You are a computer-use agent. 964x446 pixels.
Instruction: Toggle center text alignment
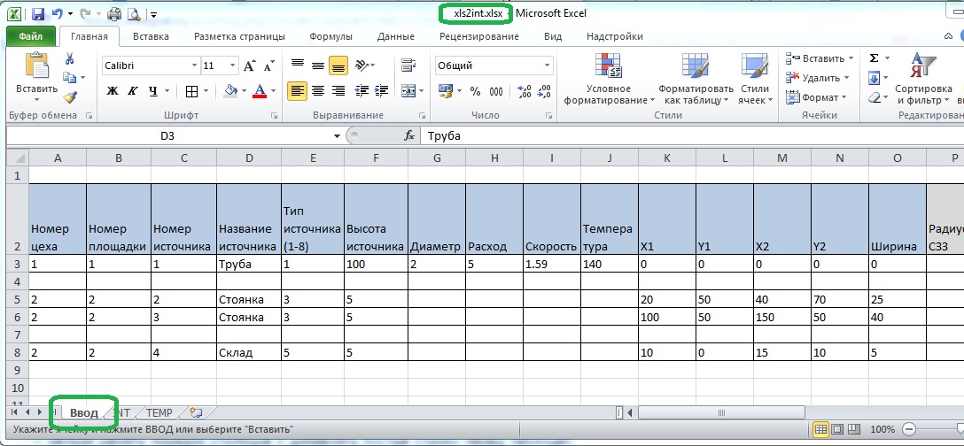tap(318, 91)
